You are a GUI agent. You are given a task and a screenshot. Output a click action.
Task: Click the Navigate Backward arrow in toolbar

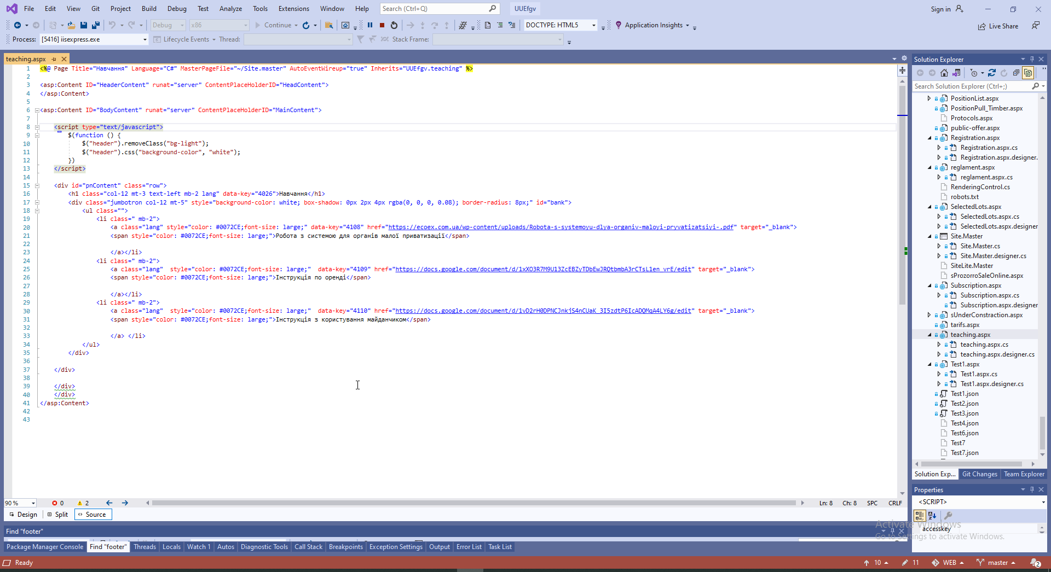coord(18,25)
